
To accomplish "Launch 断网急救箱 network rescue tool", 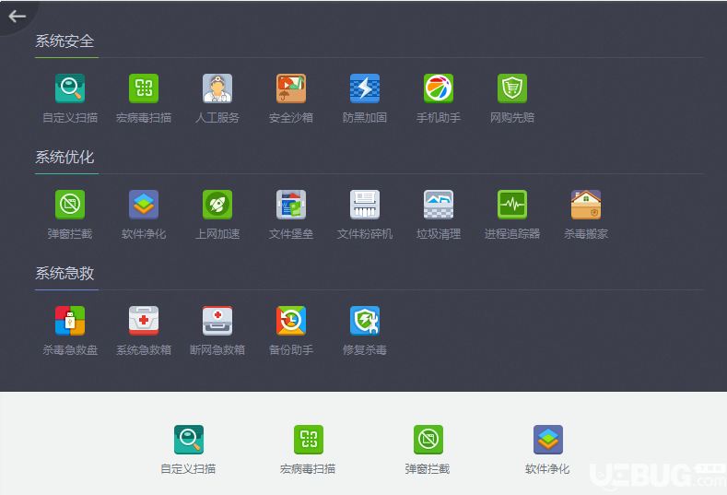I will 217,320.
